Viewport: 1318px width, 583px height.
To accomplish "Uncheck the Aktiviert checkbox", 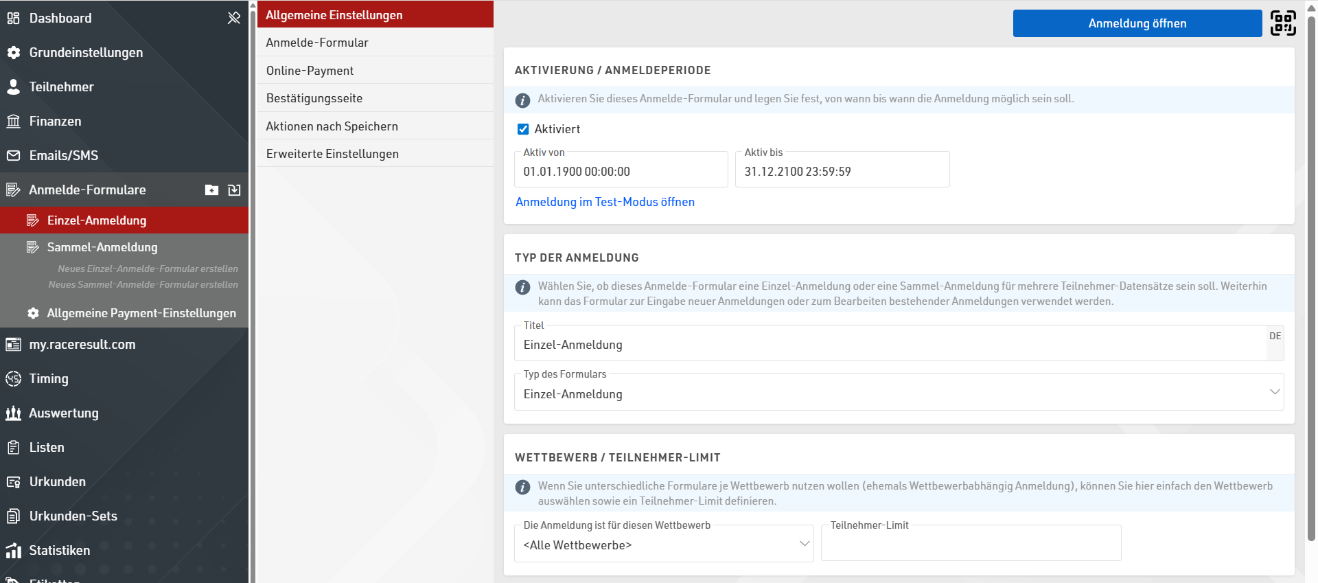I will [523, 129].
